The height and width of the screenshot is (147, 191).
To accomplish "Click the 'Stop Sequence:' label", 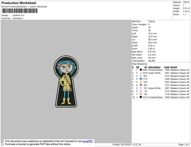I will (x=140, y=64).
